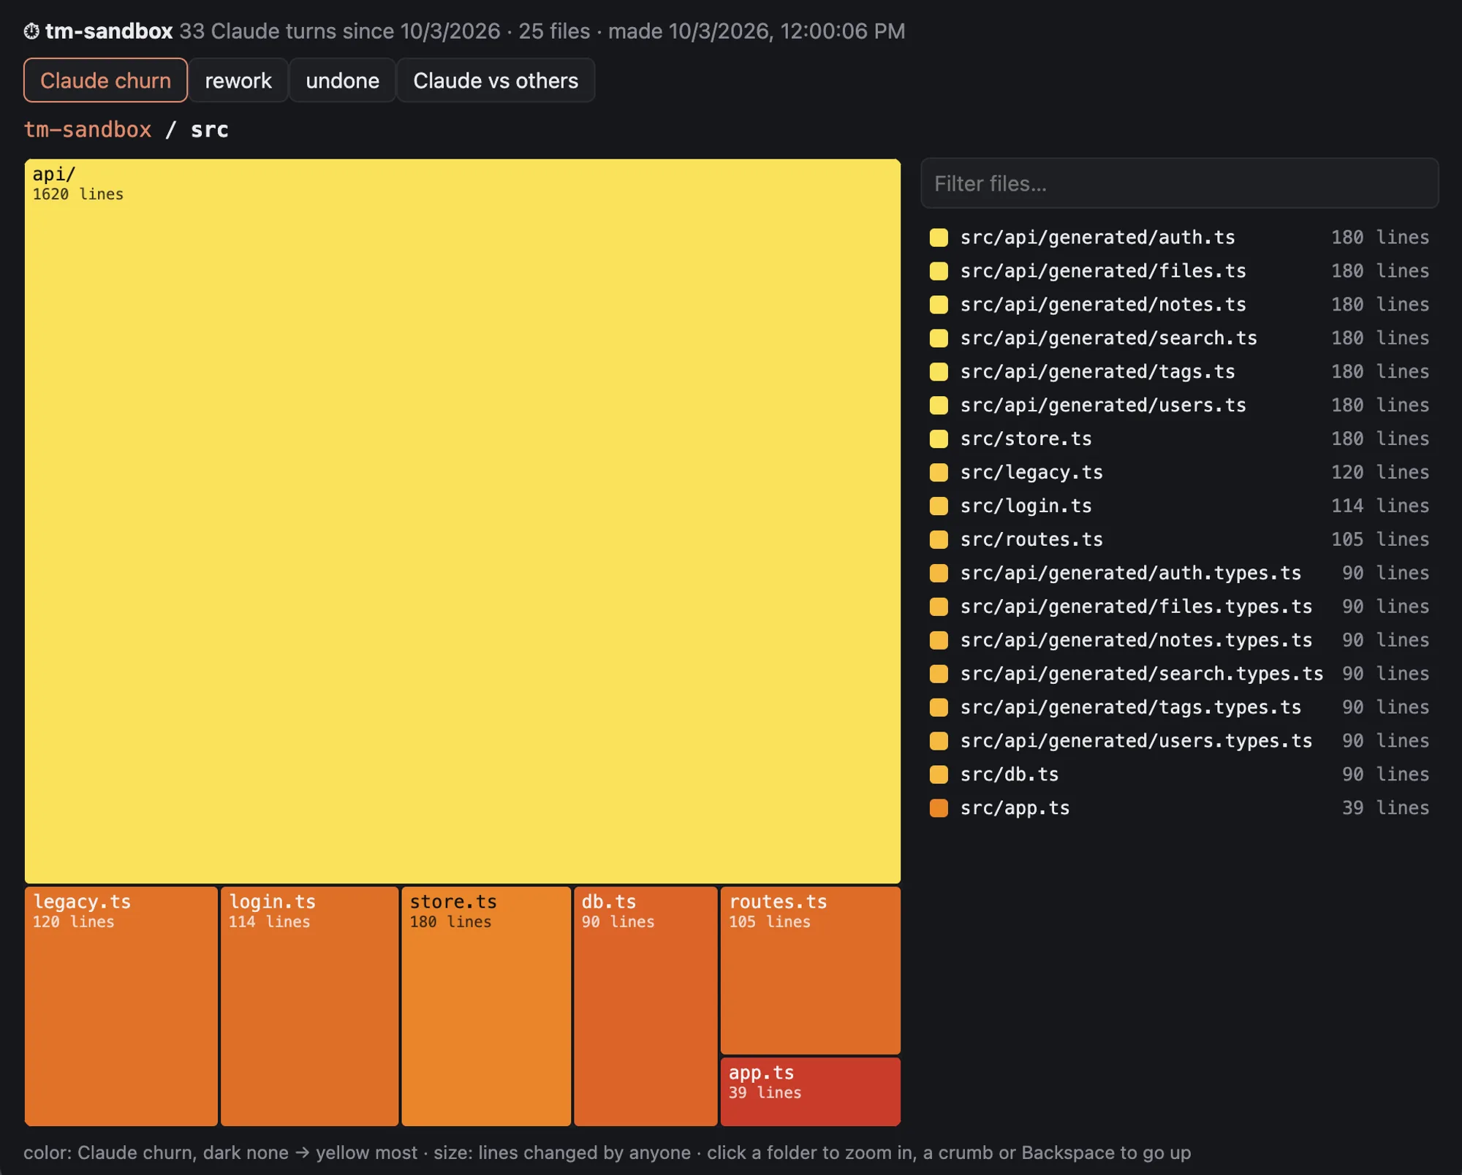Image resolution: width=1462 pixels, height=1175 pixels.
Task: Select the Claude vs others tab
Action: click(x=496, y=80)
